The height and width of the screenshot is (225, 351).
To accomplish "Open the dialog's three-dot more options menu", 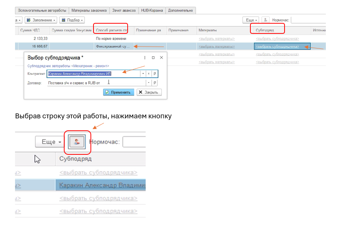I will click(145, 57).
